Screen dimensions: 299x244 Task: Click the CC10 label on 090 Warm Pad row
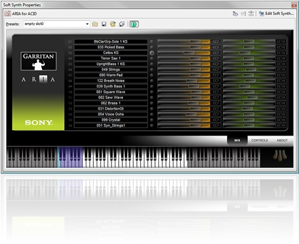(x=281, y=75)
